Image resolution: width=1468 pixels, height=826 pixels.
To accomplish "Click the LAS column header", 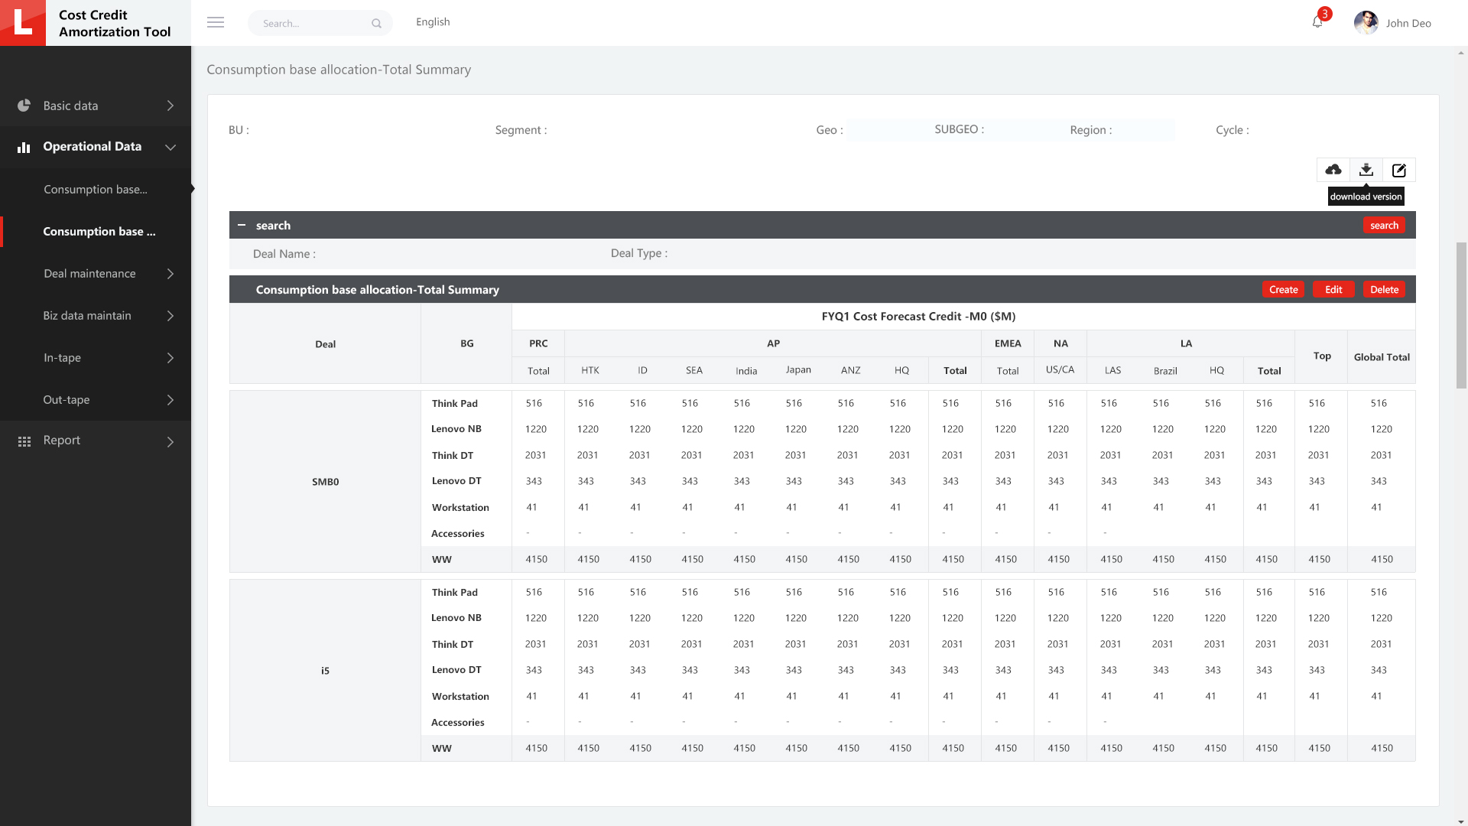I will [x=1112, y=370].
